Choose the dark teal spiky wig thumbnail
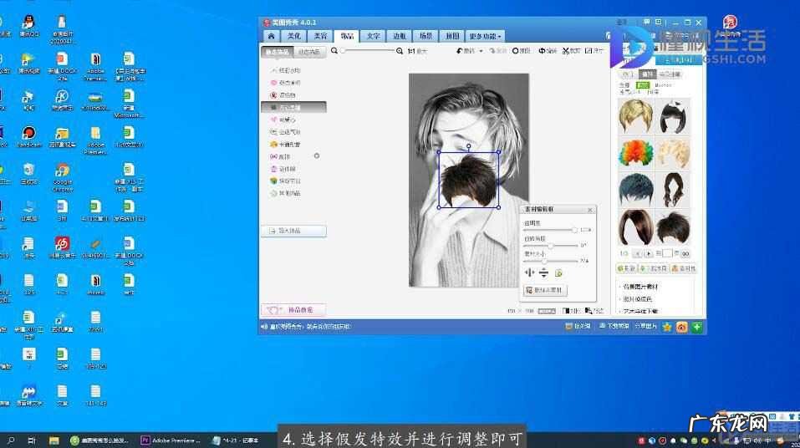Image resolution: width=800 pixels, height=448 pixels. [635, 189]
